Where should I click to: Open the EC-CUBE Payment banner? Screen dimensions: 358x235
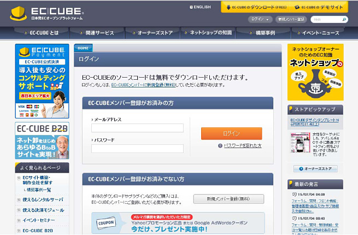[42, 81]
